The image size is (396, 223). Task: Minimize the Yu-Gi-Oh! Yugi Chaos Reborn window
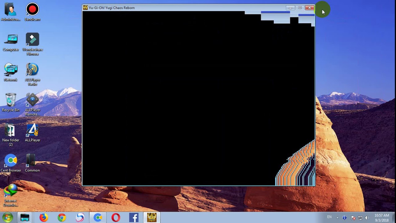[x=290, y=8]
